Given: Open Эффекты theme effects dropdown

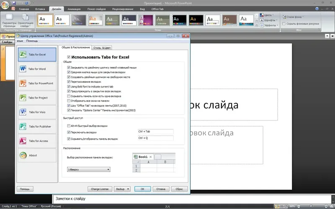Looking at the screenshot, I should pyautogui.click(x=269, y=25).
